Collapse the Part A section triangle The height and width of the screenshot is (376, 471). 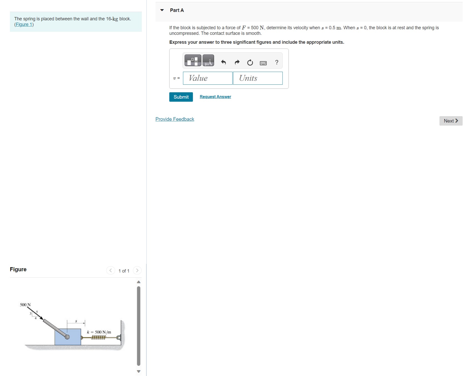(x=162, y=10)
